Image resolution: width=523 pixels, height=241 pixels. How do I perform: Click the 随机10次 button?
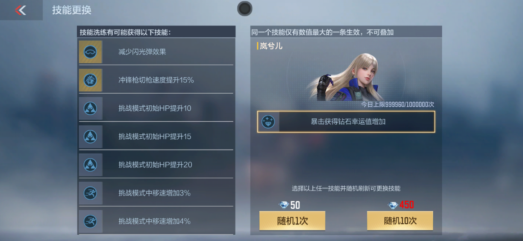tap(400, 221)
